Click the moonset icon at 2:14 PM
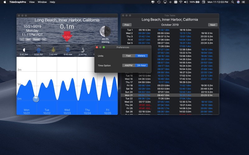Image resolution: width=249 pixels, height=155 pixels. (82, 50)
